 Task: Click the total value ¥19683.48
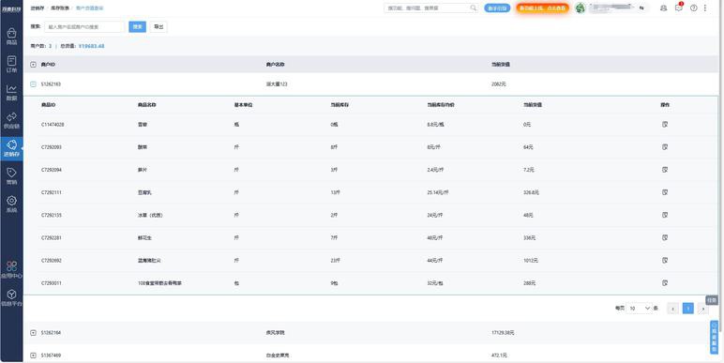pyautogui.click(x=91, y=46)
